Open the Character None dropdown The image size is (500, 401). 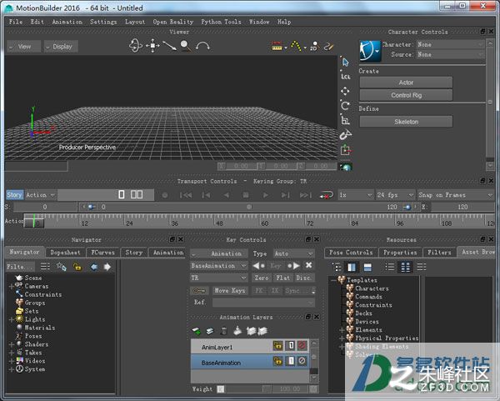[450, 45]
